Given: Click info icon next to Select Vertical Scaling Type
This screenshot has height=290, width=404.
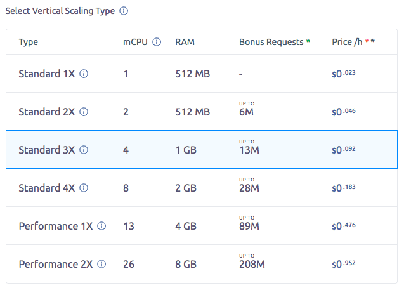Looking at the screenshot, I should 124,11.
